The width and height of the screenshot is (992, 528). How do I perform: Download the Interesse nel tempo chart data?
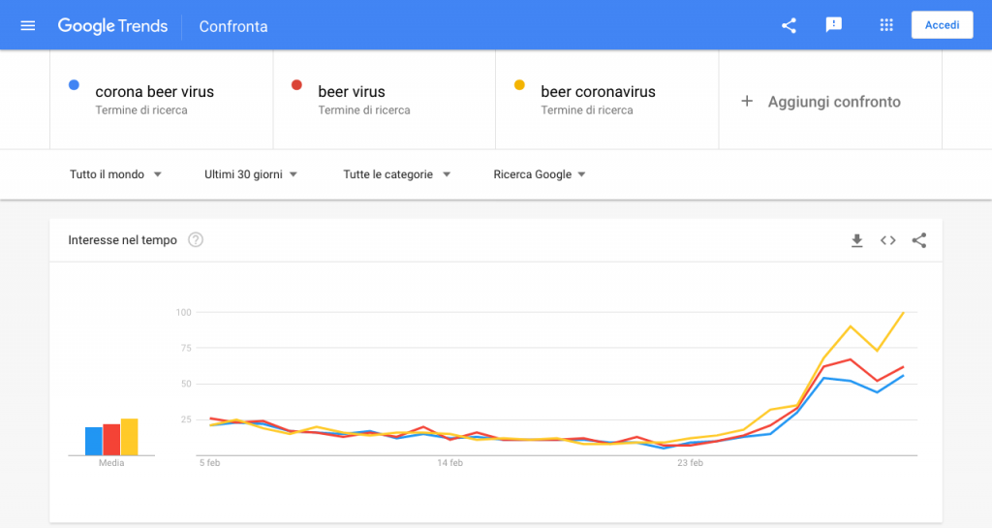[856, 240]
